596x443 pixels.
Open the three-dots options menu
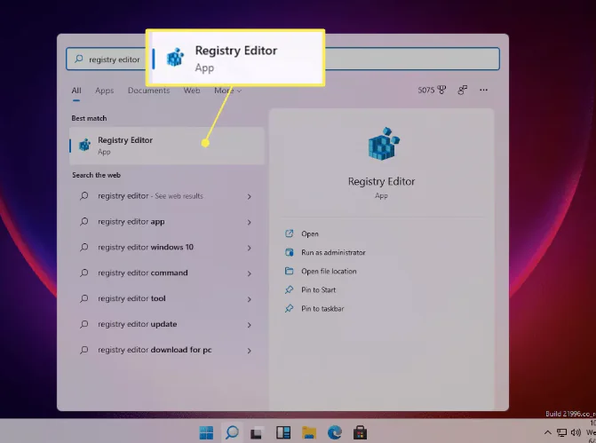pos(483,90)
